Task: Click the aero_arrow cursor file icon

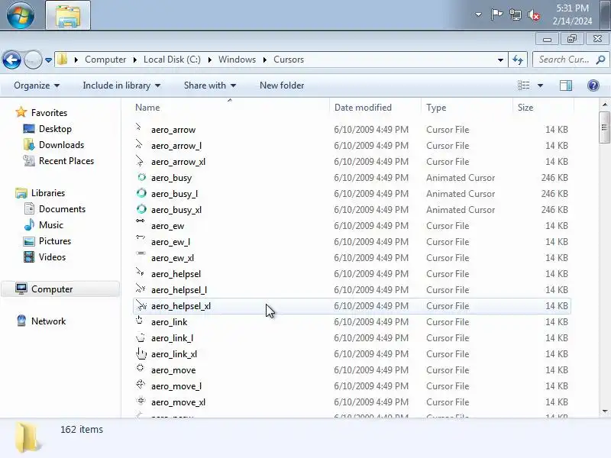Action: (x=139, y=127)
